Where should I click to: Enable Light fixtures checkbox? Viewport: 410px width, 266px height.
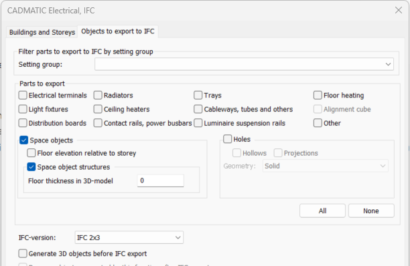click(x=23, y=109)
